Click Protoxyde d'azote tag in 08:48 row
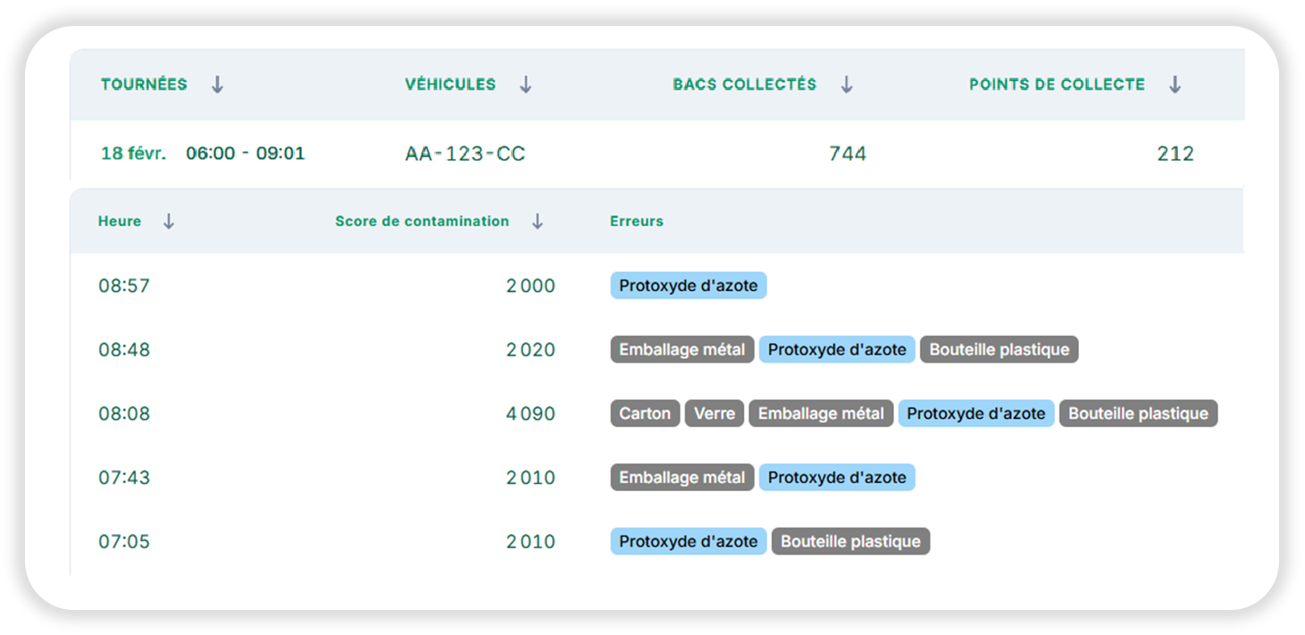1305x635 pixels. coord(837,349)
